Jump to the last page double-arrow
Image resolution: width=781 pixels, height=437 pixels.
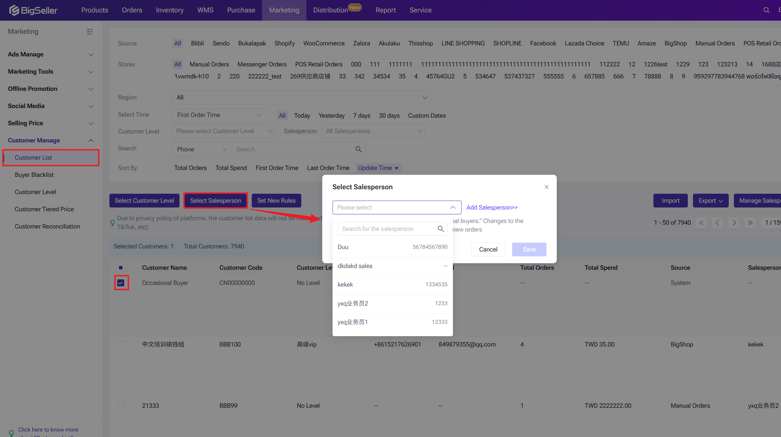[x=750, y=223]
